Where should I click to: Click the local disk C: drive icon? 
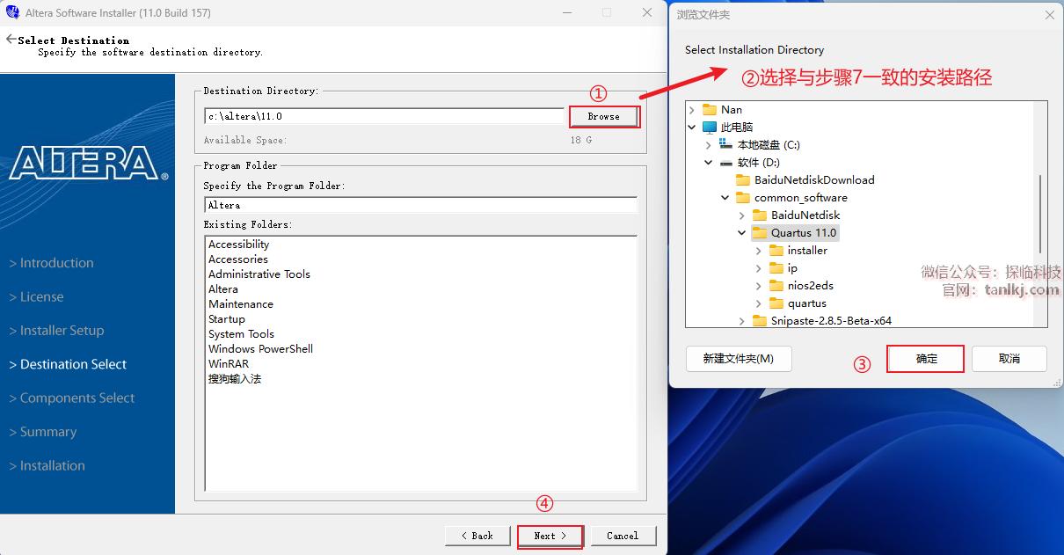click(x=726, y=145)
